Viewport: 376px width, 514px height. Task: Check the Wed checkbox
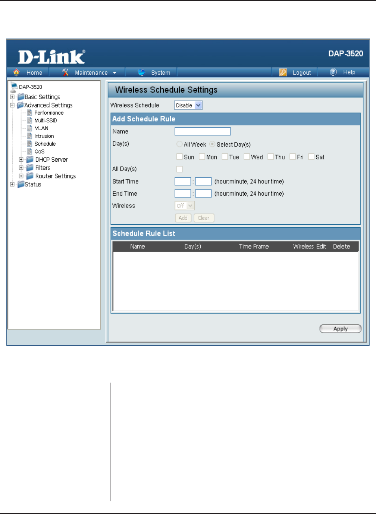(247, 157)
